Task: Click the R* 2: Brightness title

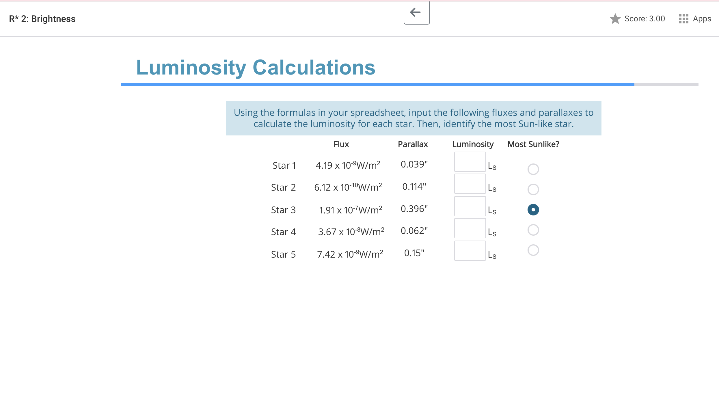Action: coord(42,18)
